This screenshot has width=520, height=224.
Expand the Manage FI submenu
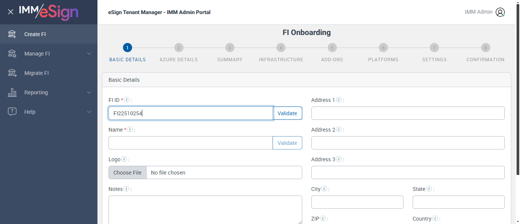pos(89,54)
